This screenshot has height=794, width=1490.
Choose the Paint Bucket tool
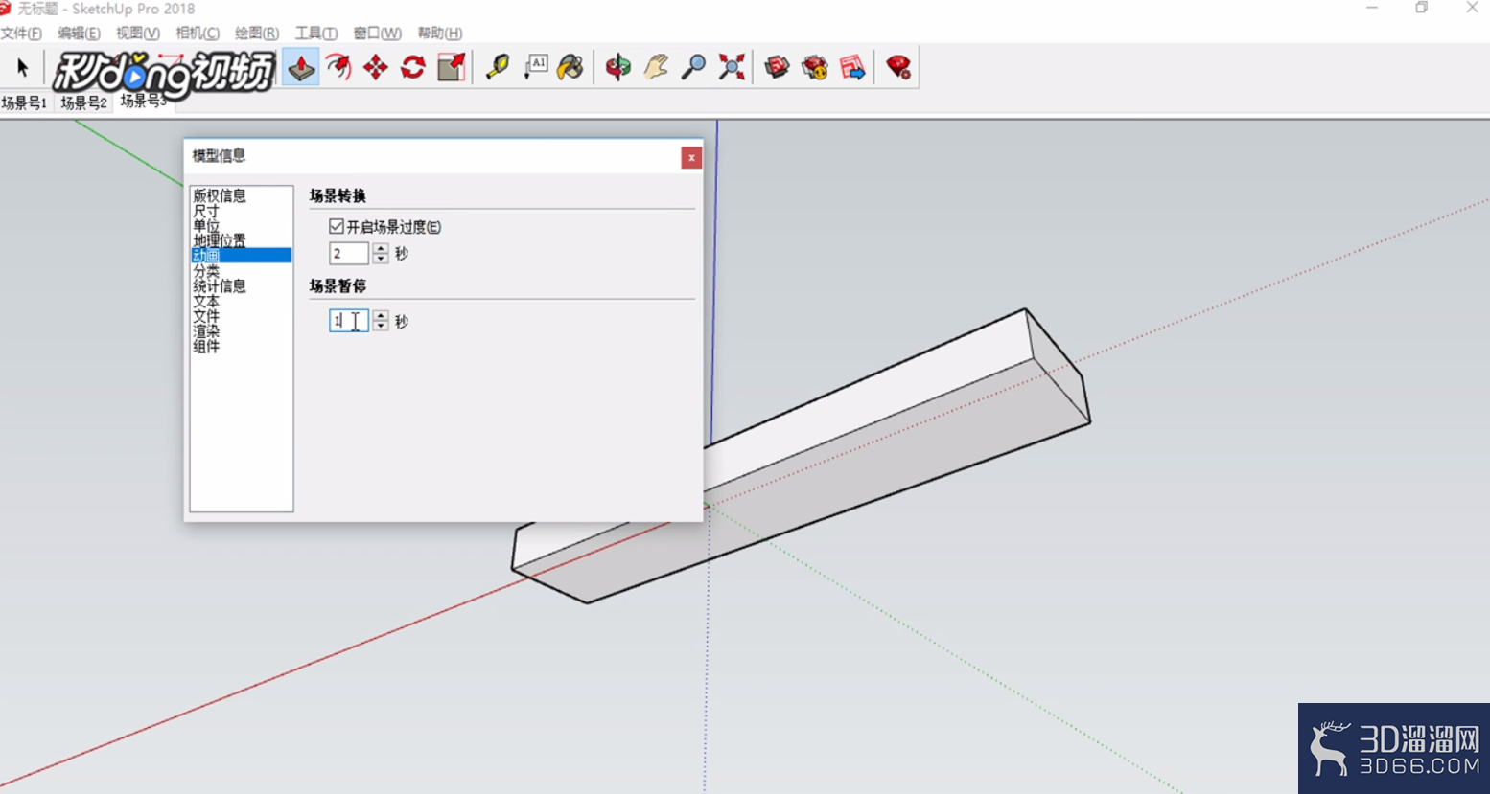pos(571,67)
